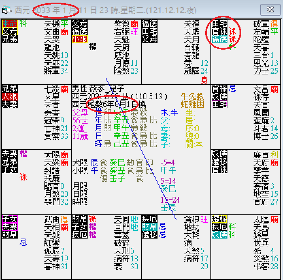Select the 地空 15 entry
Image resolution: width=283 pixels, height=280 pixels.
(266, 194)
